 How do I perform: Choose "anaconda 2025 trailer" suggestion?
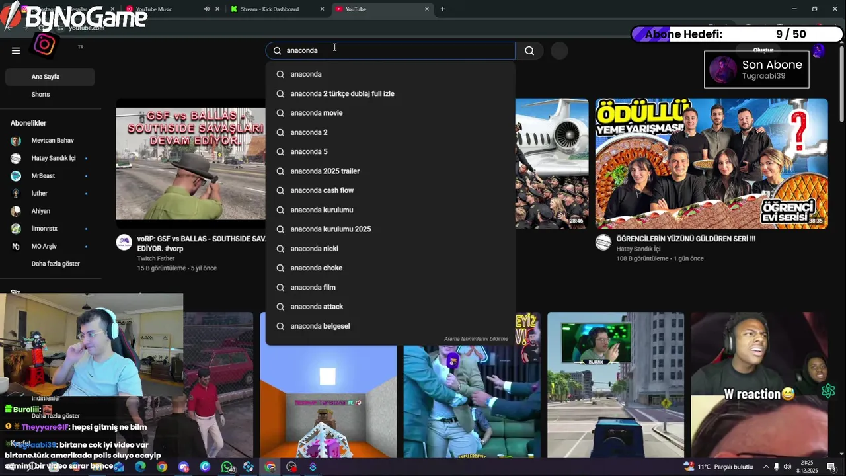(390, 171)
